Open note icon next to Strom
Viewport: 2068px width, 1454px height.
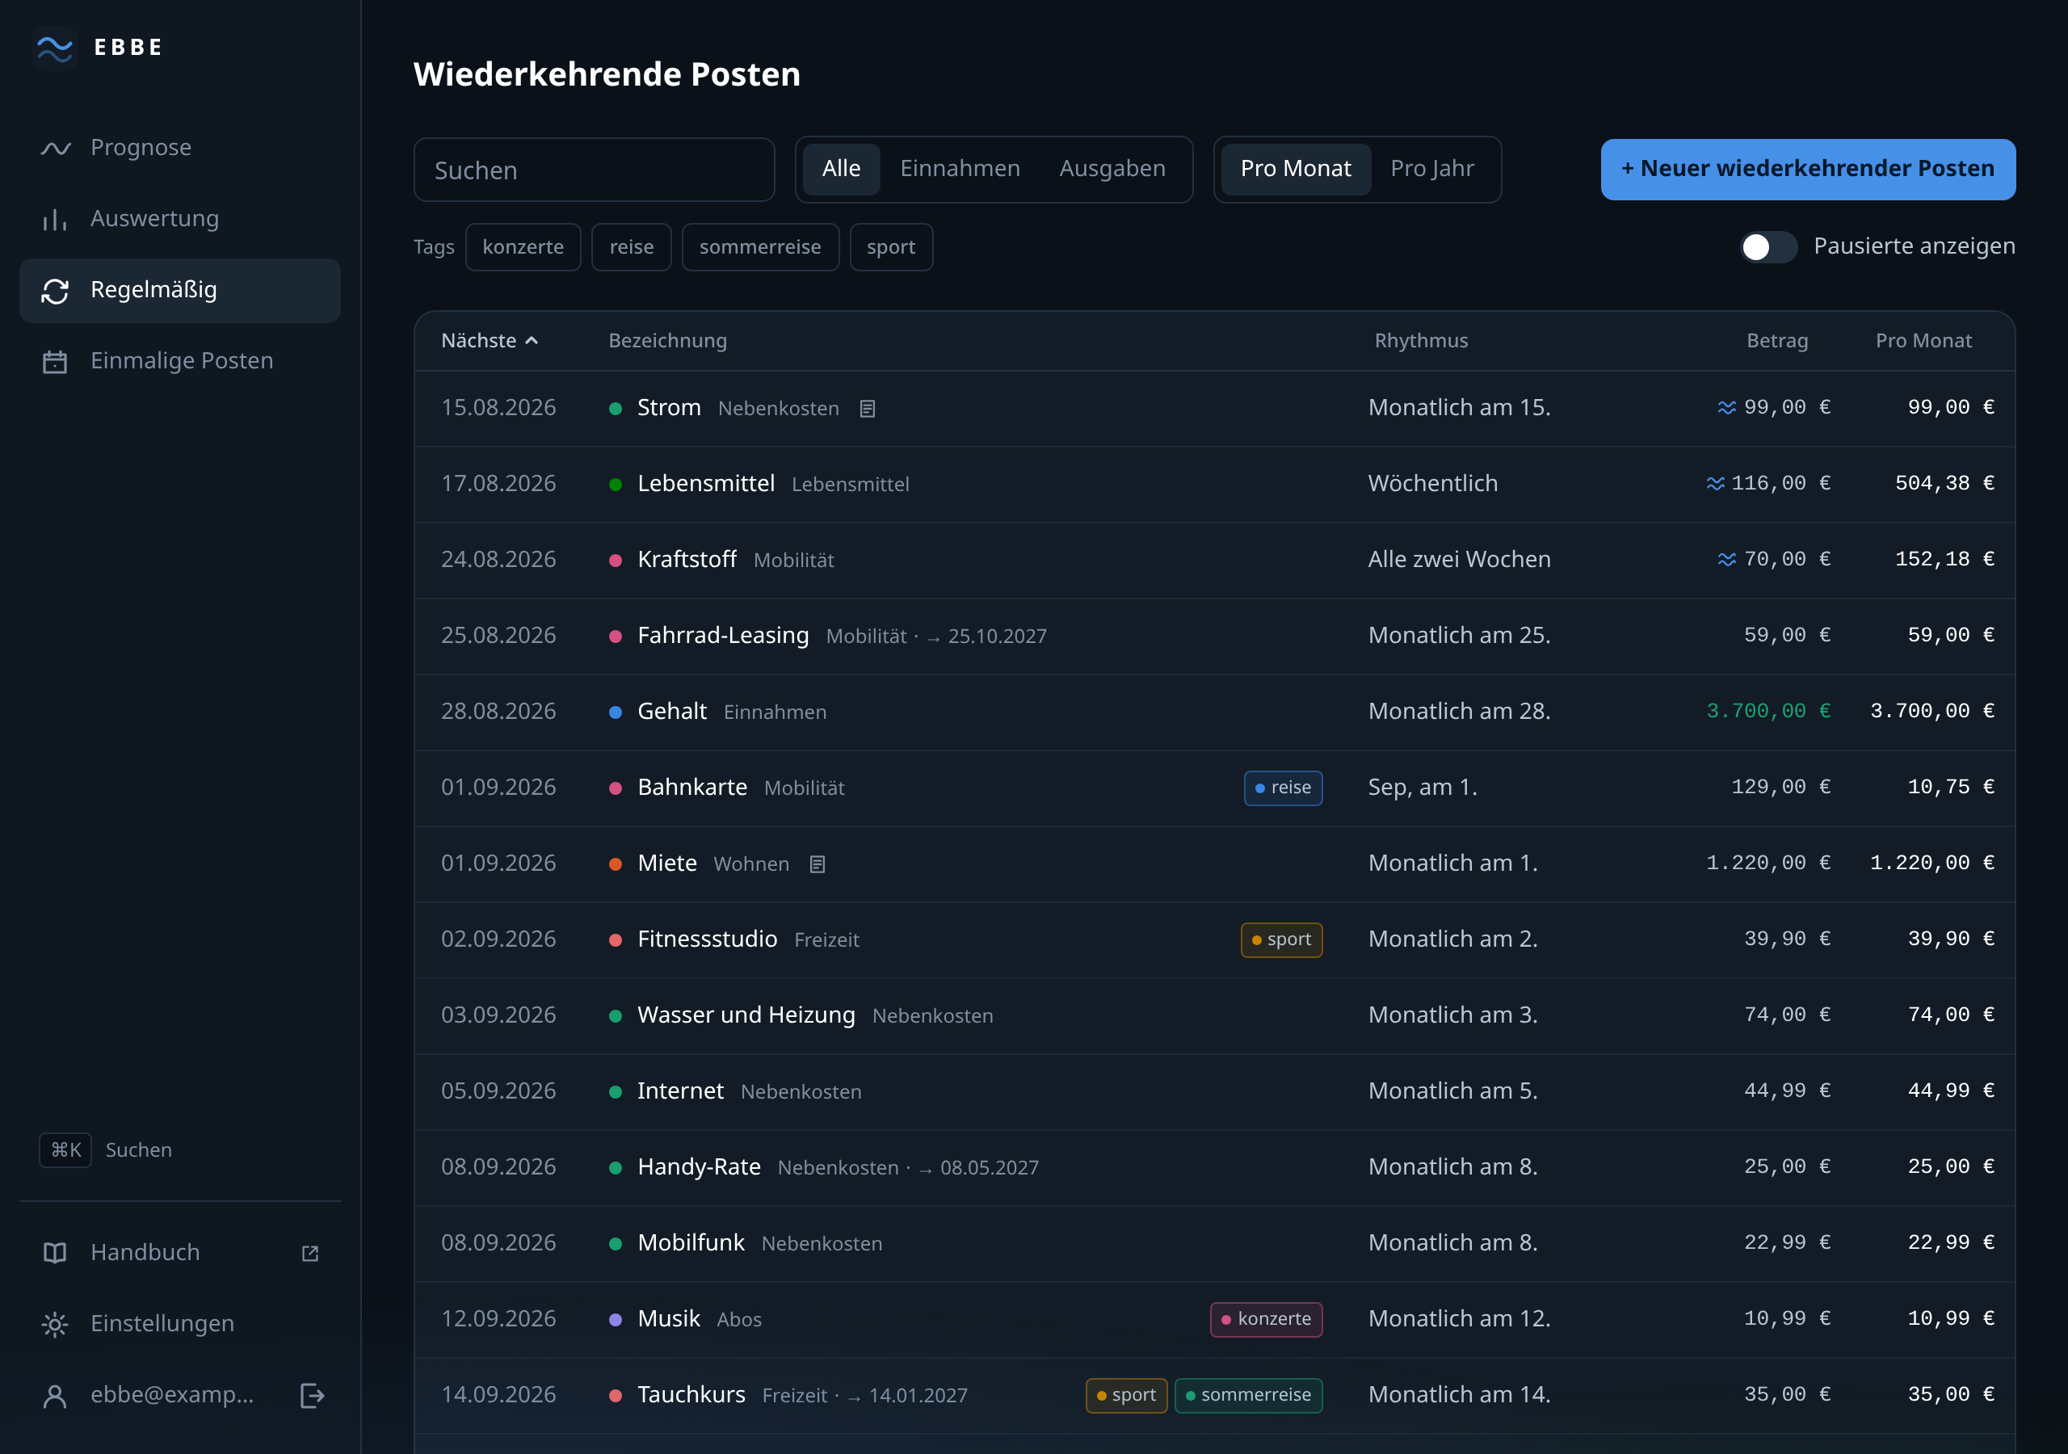pos(868,409)
